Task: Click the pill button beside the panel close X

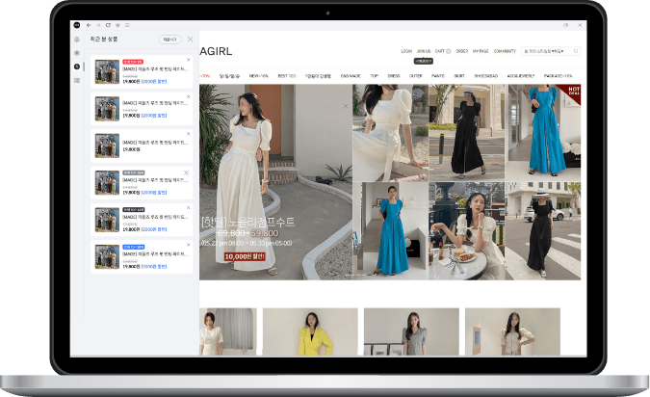Action: point(169,40)
